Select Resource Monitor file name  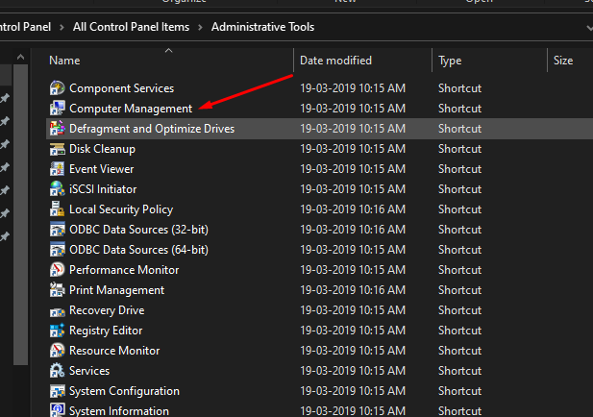tap(114, 351)
